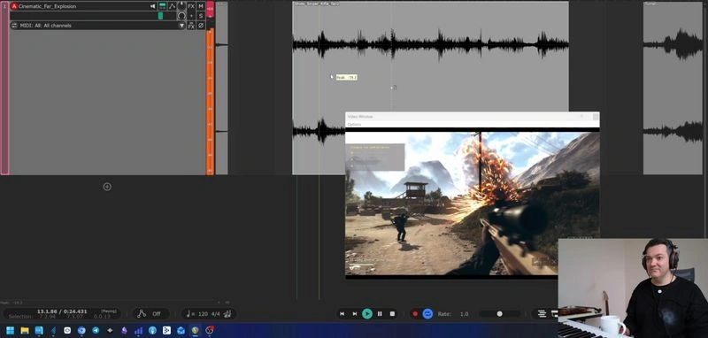708x338 pixels.
Task: Click the 4/4 time signature
Action: pos(216,313)
